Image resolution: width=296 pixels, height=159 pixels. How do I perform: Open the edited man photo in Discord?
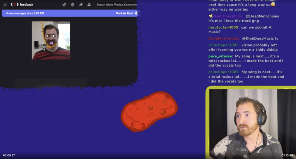51,40
